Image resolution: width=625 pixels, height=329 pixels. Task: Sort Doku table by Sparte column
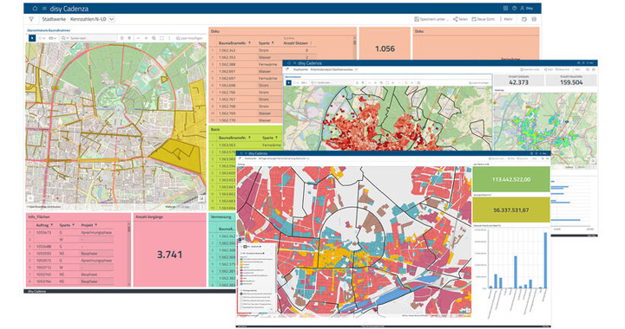pyautogui.click(x=266, y=43)
